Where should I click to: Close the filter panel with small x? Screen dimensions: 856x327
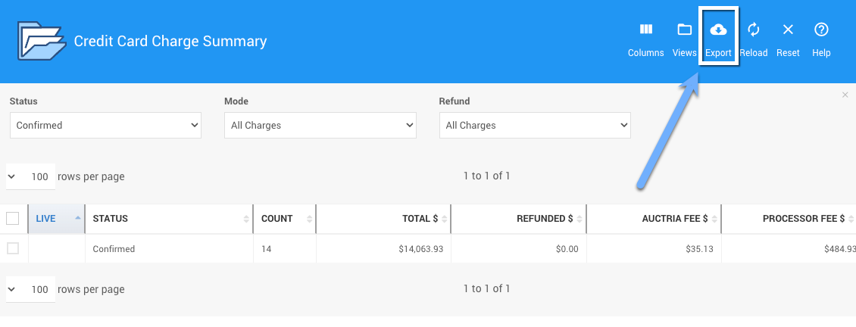(845, 95)
